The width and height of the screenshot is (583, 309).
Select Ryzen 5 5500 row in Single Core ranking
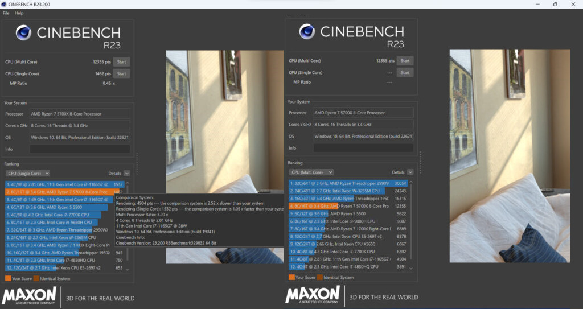[64, 207]
